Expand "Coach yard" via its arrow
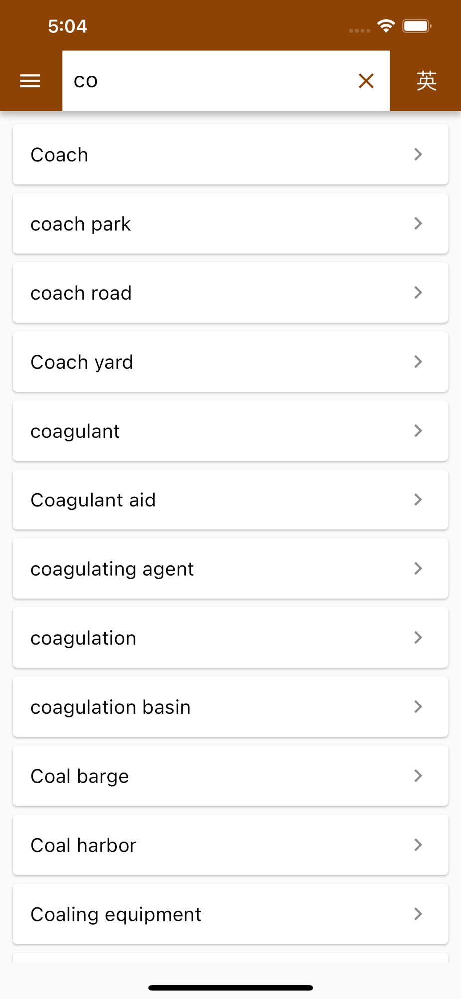The image size is (461, 999). (418, 362)
